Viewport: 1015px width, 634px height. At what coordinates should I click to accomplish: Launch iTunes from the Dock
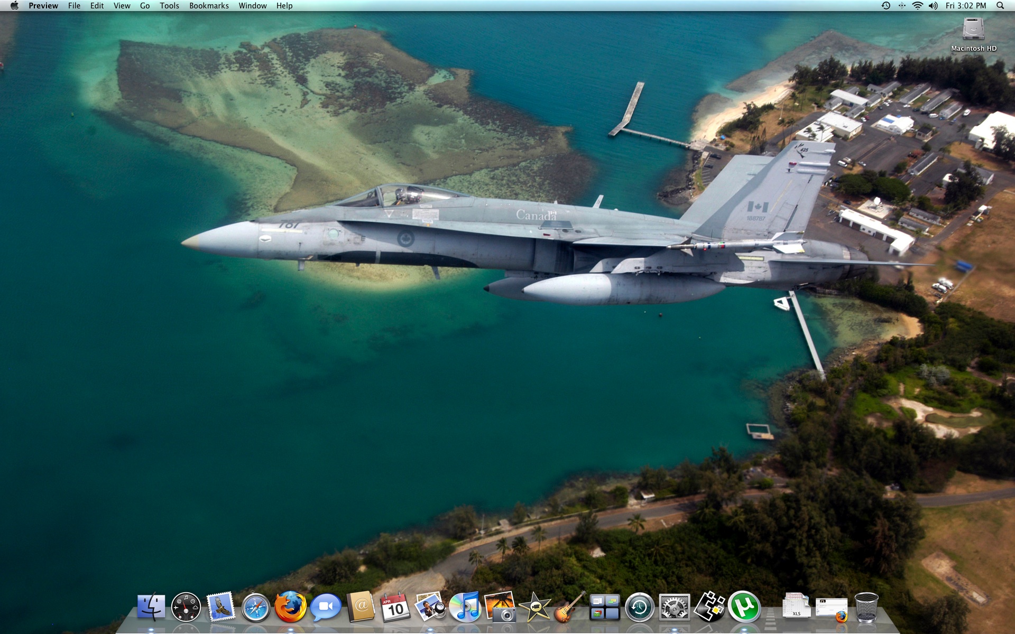tap(465, 607)
